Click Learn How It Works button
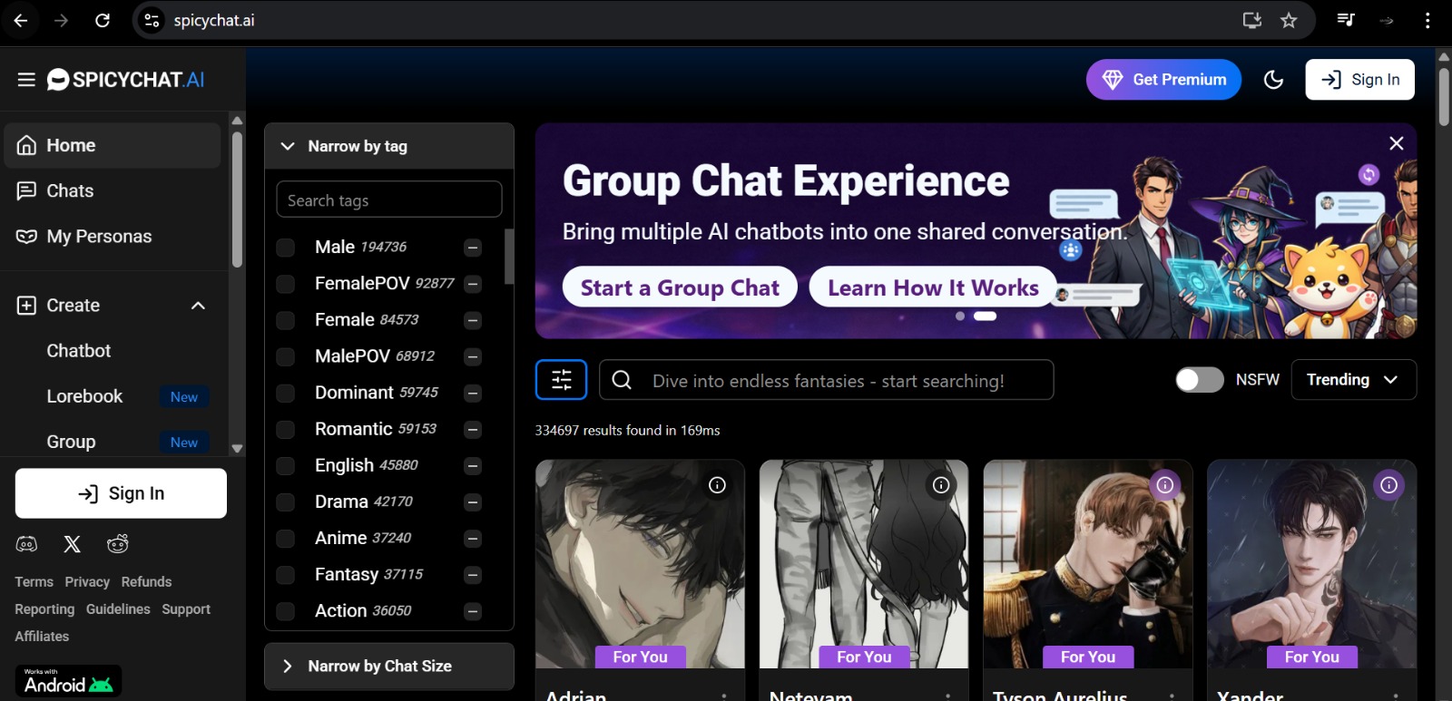The width and height of the screenshot is (1452, 701). pyautogui.click(x=933, y=287)
